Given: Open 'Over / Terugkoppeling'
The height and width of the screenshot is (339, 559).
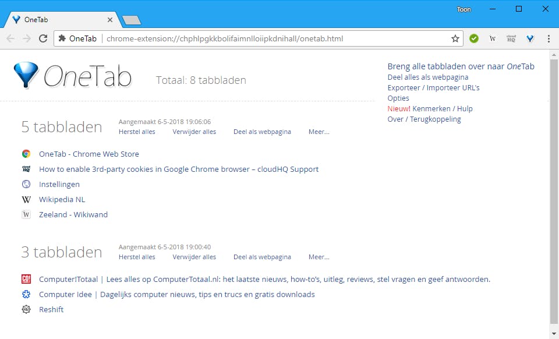Looking at the screenshot, I should pos(424,119).
